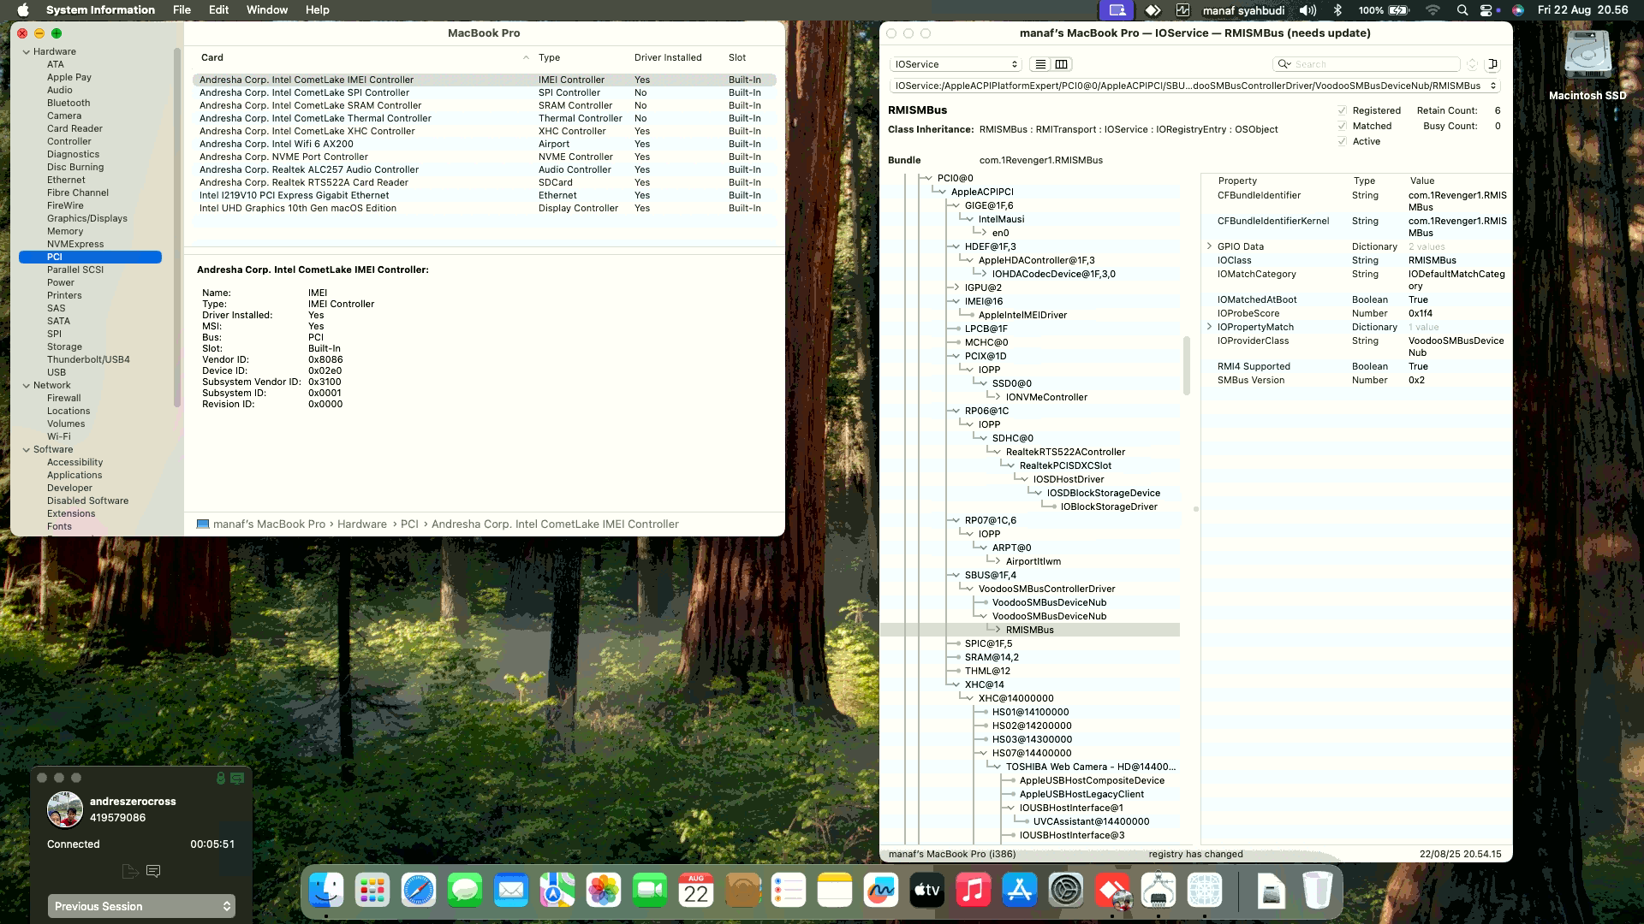Screen dimensions: 1644x924
Task: Open the IOService plane dropdown
Action: pos(956,64)
